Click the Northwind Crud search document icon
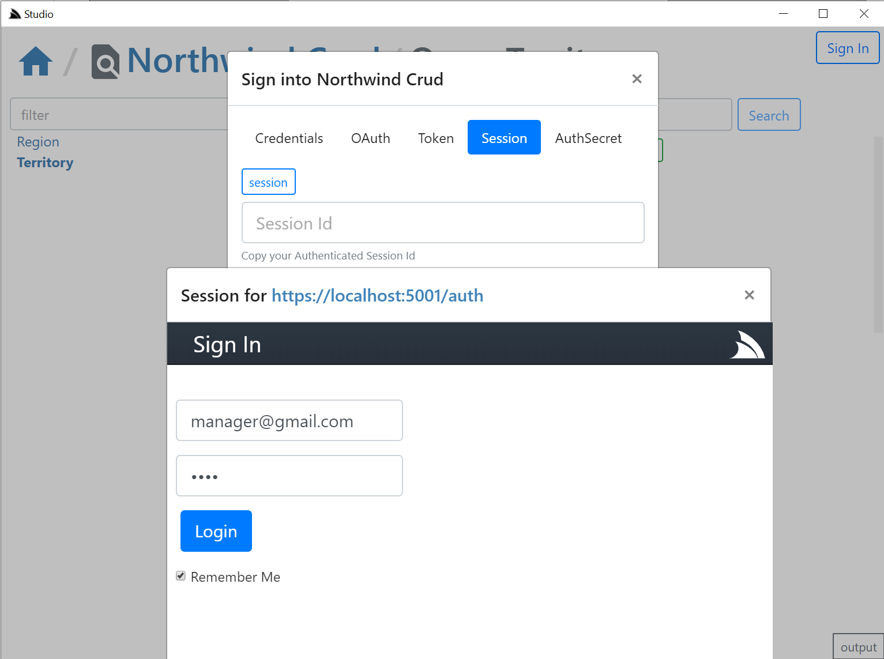884x659 pixels. [106, 62]
